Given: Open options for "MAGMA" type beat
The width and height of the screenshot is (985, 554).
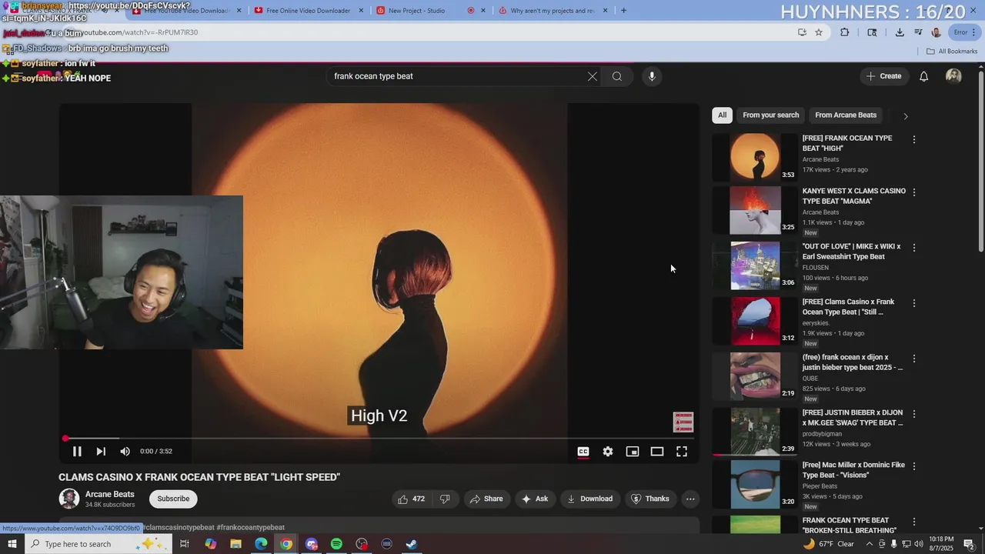Looking at the screenshot, I should 914,192.
